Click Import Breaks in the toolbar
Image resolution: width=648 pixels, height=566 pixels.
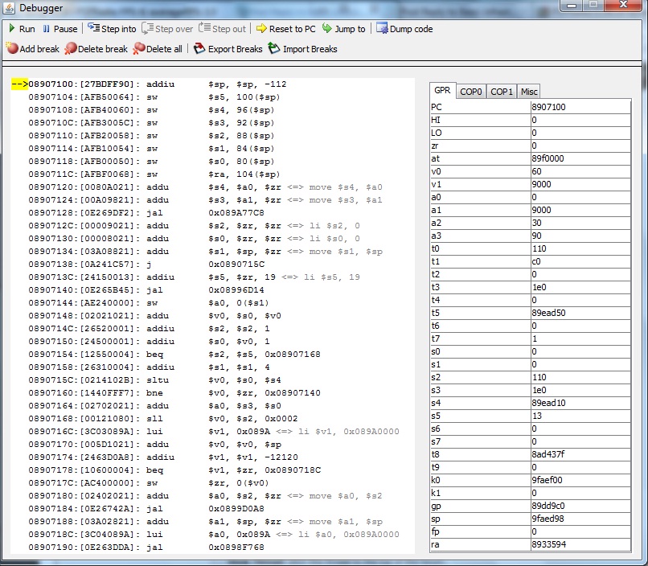click(x=302, y=49)
